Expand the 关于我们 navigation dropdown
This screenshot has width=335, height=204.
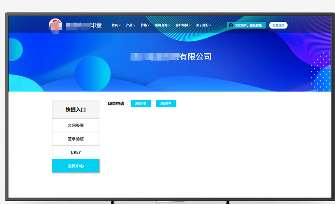[x=204, y=25]
